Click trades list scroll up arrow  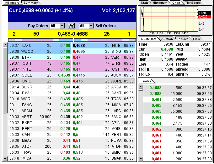pos(141,87)
